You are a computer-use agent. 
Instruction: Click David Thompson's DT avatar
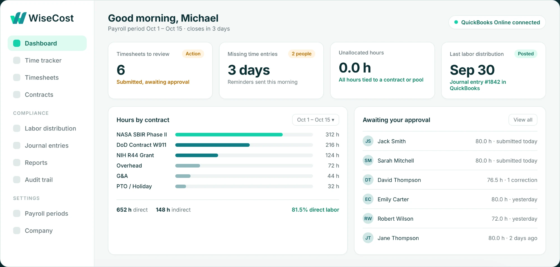coord(368,180)
